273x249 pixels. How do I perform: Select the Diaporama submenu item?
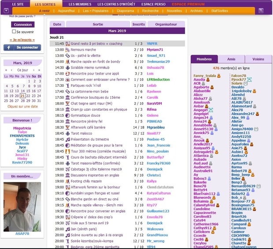click(x=125, y=11)
